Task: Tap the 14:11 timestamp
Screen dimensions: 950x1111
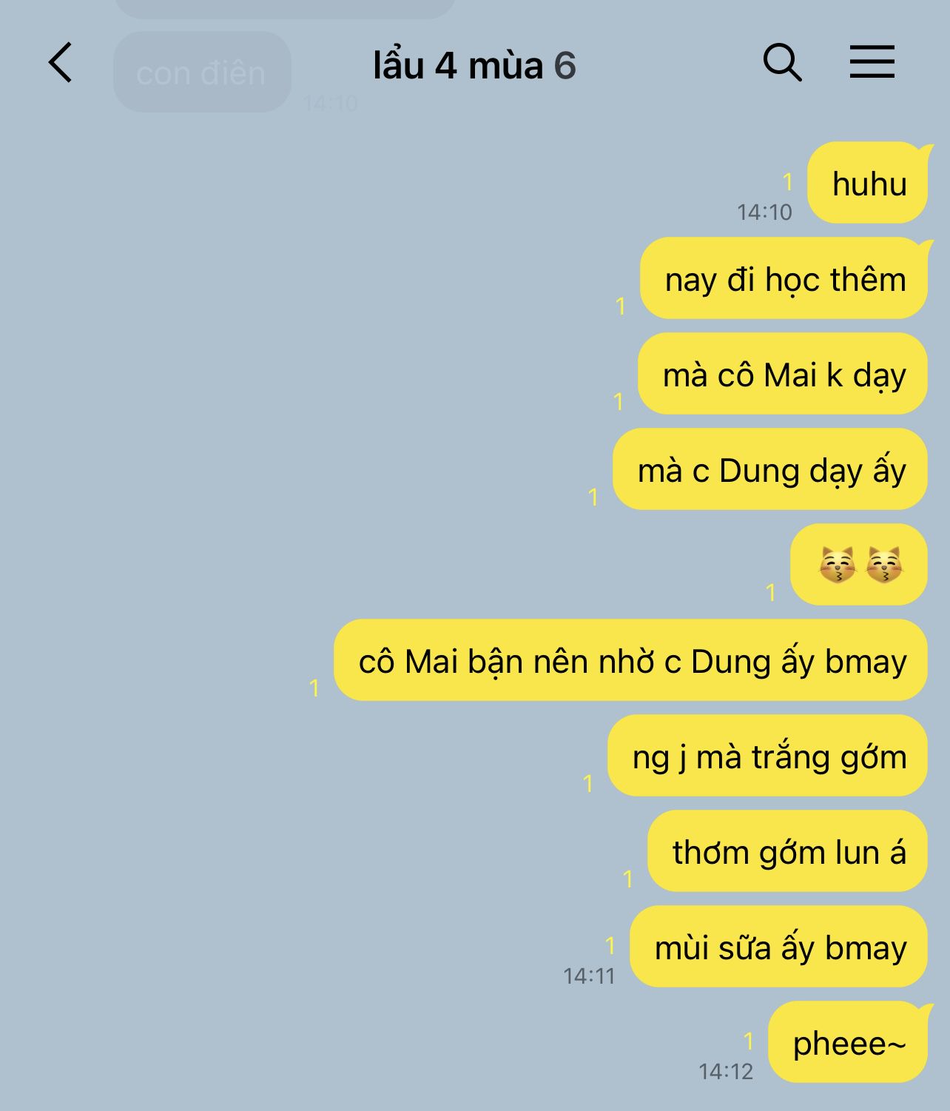Action: coord(589,976)
